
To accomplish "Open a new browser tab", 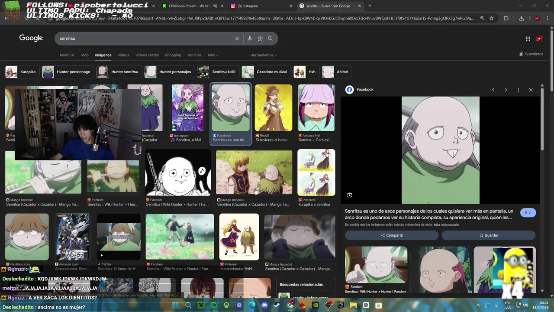I will click(370, 6).
